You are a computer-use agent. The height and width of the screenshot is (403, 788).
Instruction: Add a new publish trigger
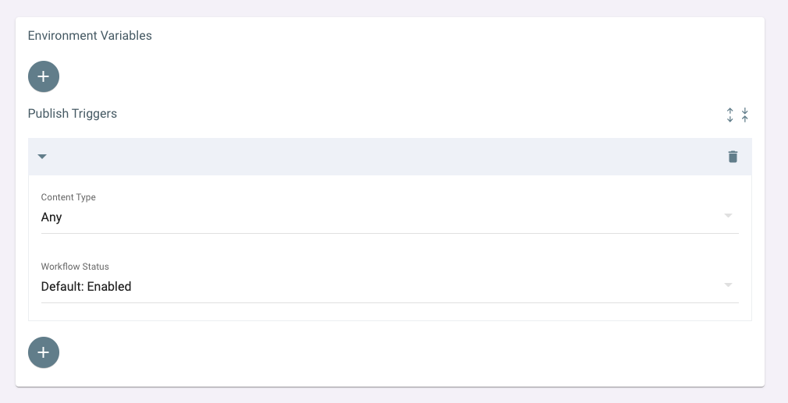[43, 352]
